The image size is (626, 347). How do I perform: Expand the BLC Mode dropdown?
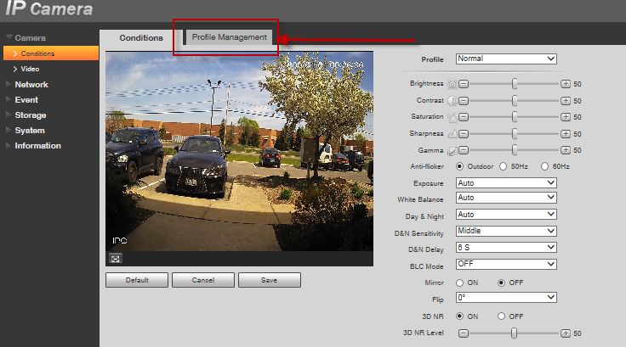(506, 264)
